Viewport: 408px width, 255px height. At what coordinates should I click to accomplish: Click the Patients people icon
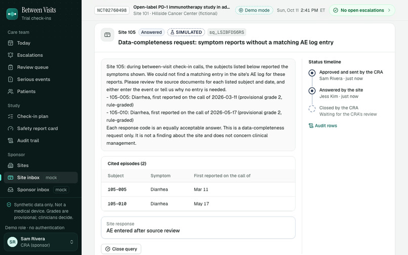click(x=11, y=92)
